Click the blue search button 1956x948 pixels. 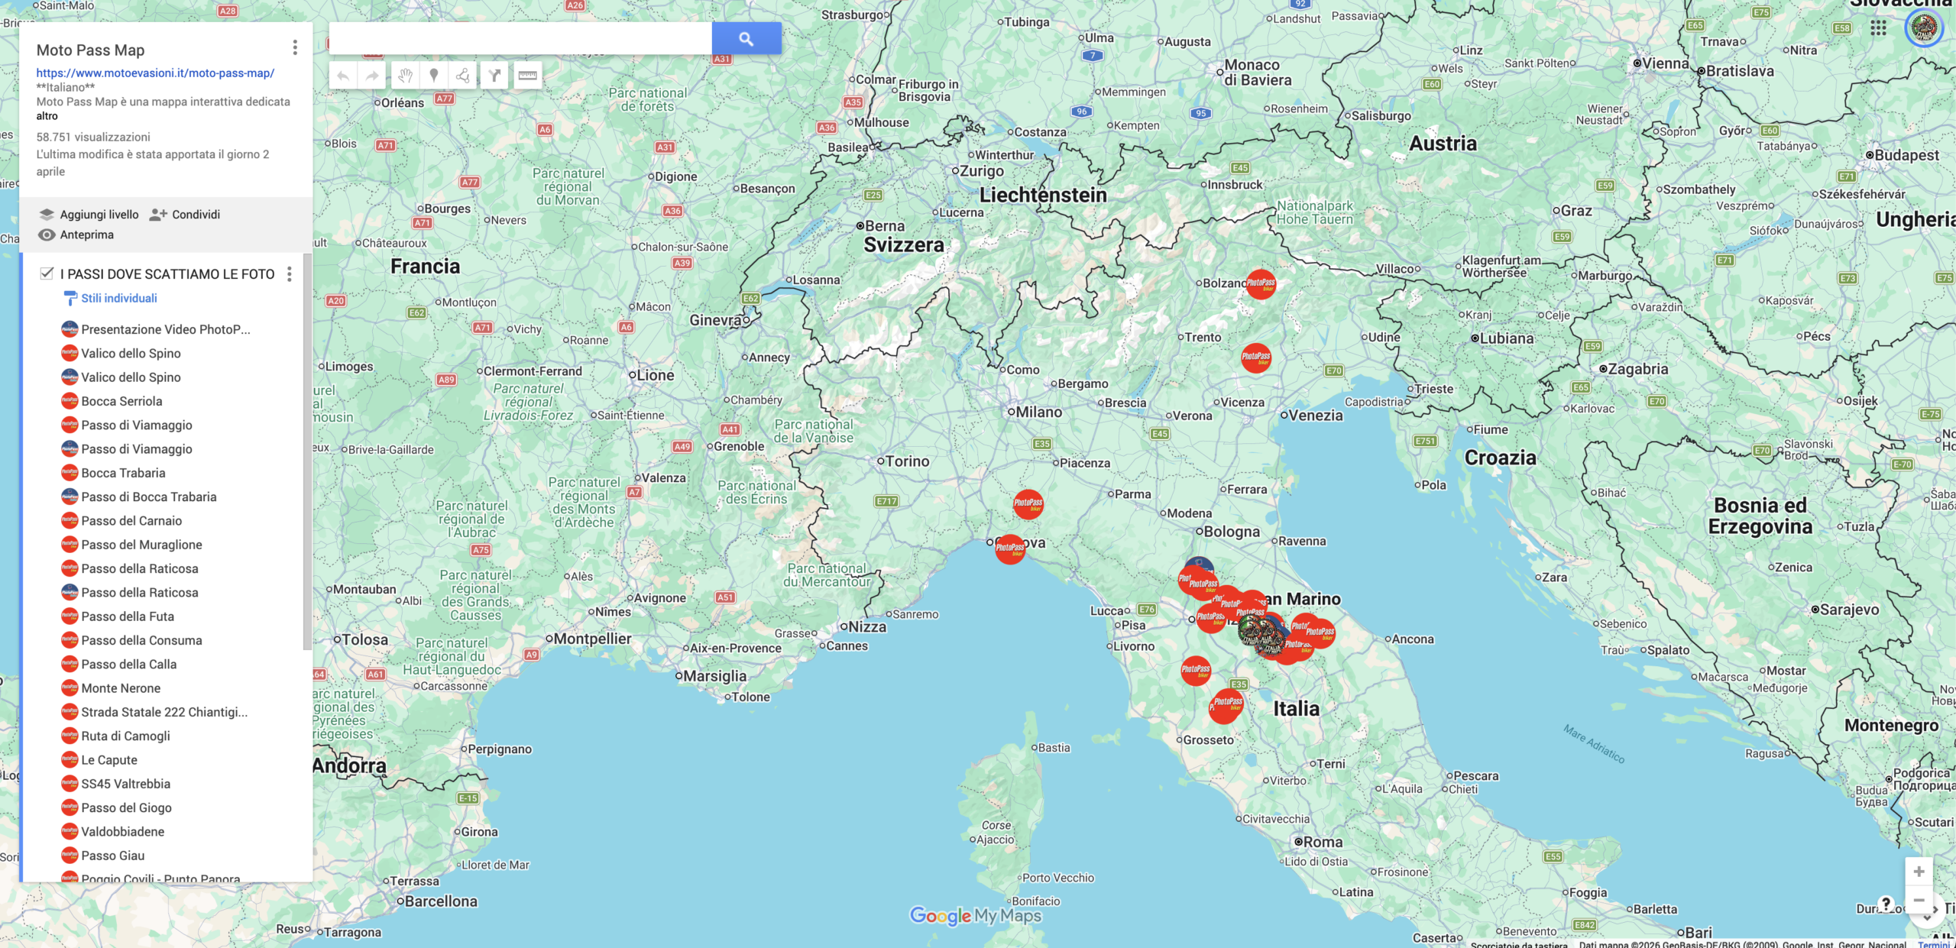coord(746,38)
